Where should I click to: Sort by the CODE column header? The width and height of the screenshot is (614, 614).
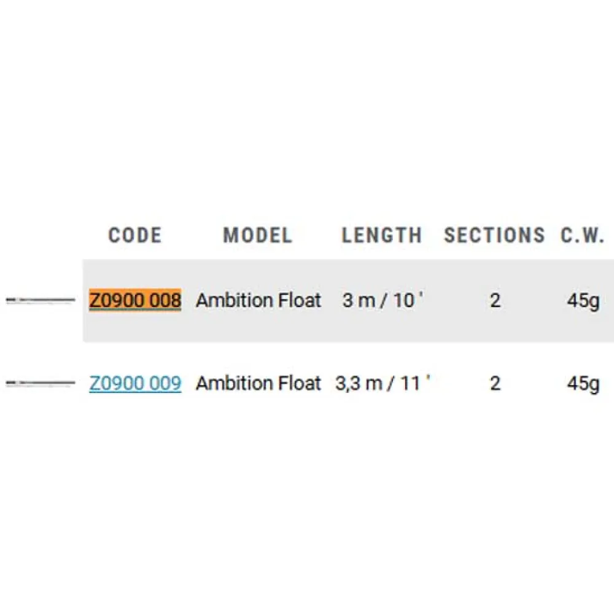pos(135,235)
